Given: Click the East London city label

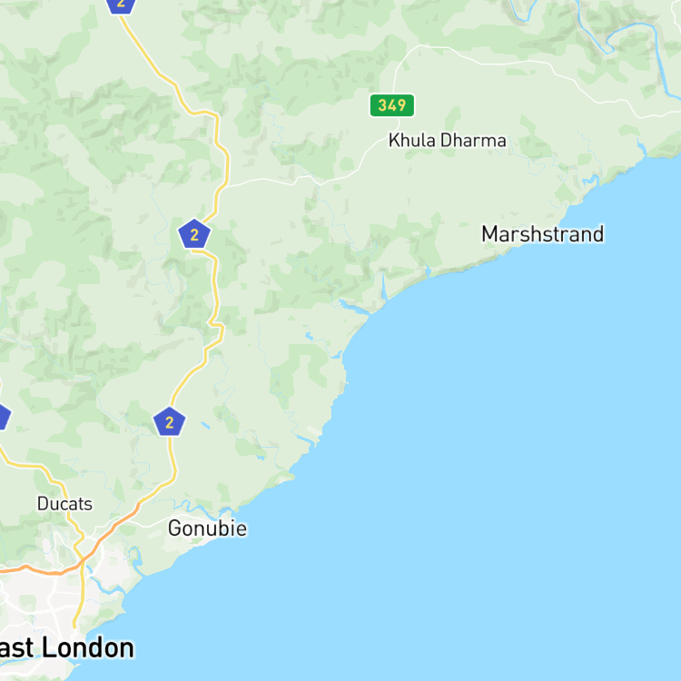Looking at the screenshot, I should coord(66,648).
